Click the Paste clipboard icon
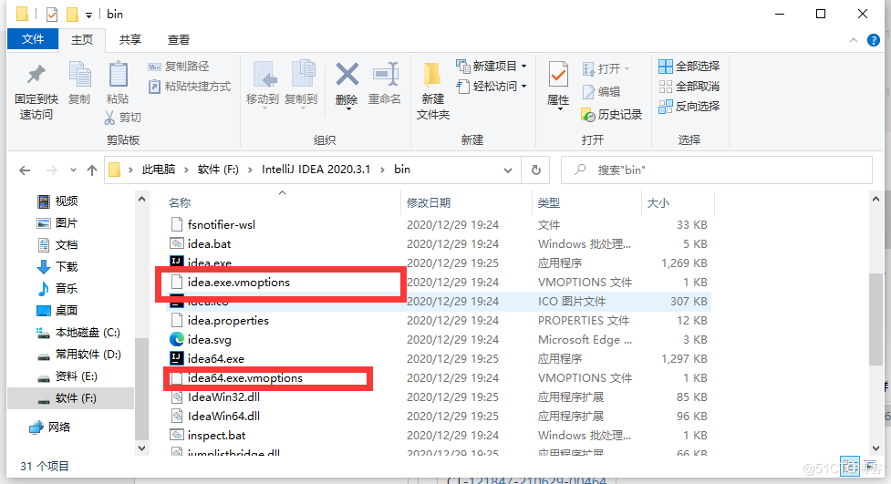Screen dimensions: 891x484 (118, 75)
